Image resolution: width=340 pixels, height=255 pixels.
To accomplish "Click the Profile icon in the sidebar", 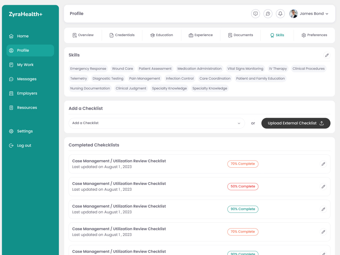I will point(11,50).
